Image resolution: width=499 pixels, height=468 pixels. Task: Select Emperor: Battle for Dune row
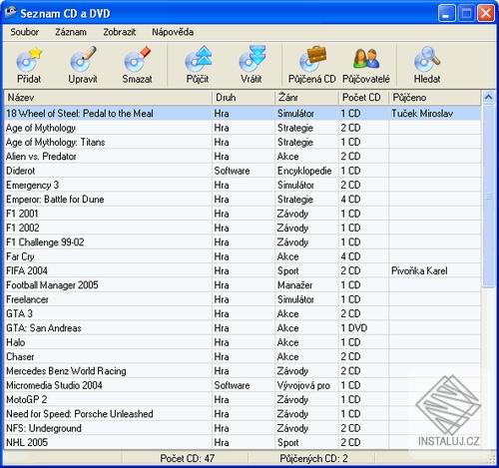tap(243, 200)
